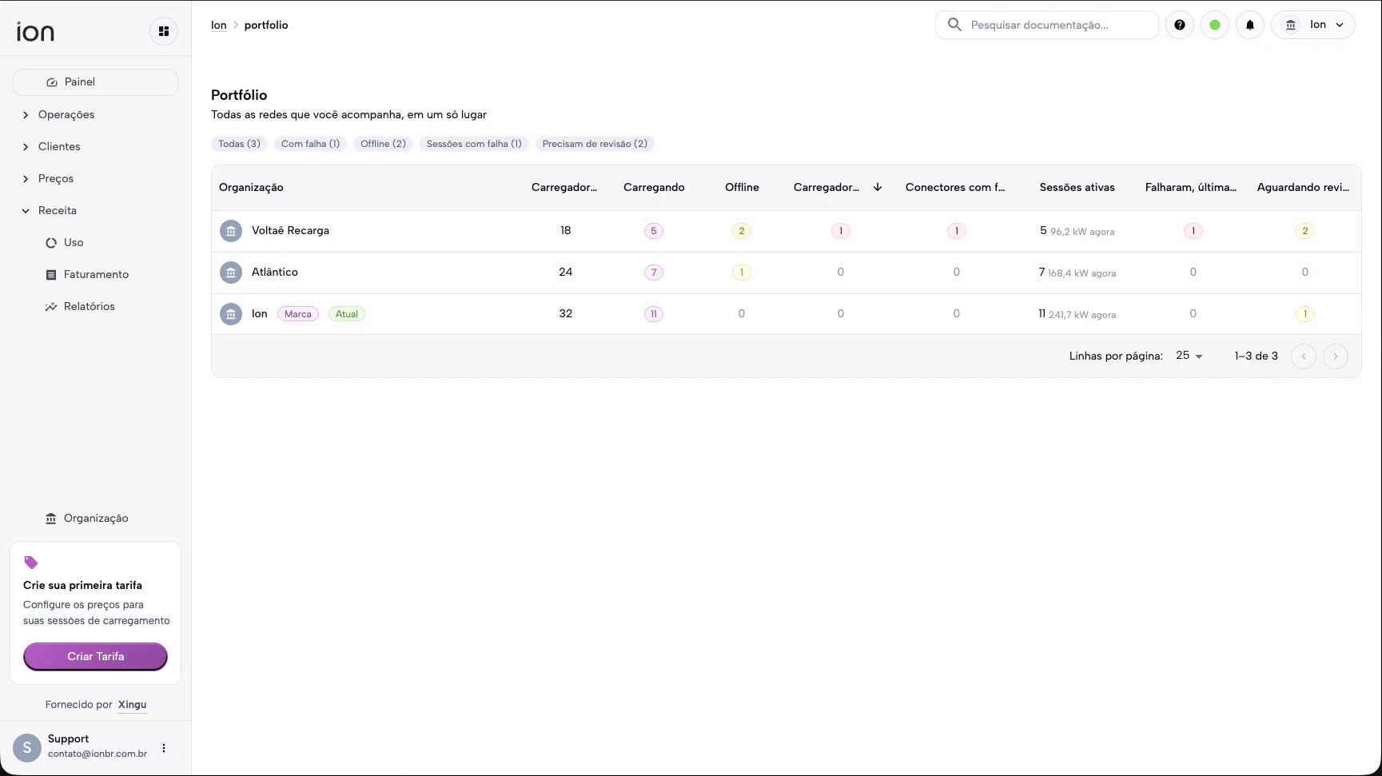Viewport: 1382px width, 776px height.
Task: Open the Ion organization switcher dropdown
Action: pyautogui.click(x=1313, y=25)
